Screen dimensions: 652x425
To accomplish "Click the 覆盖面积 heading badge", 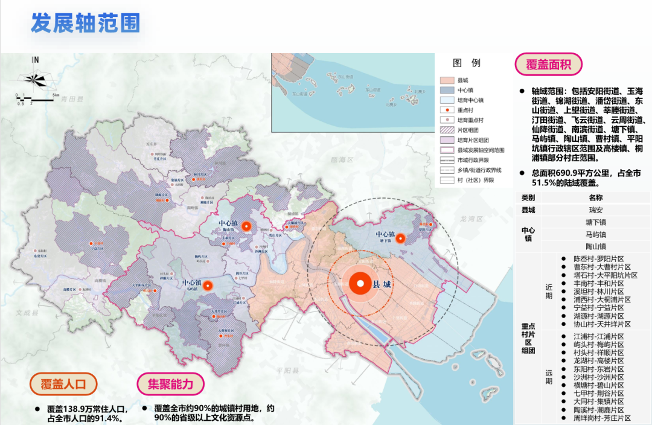I will pos(549,64).
